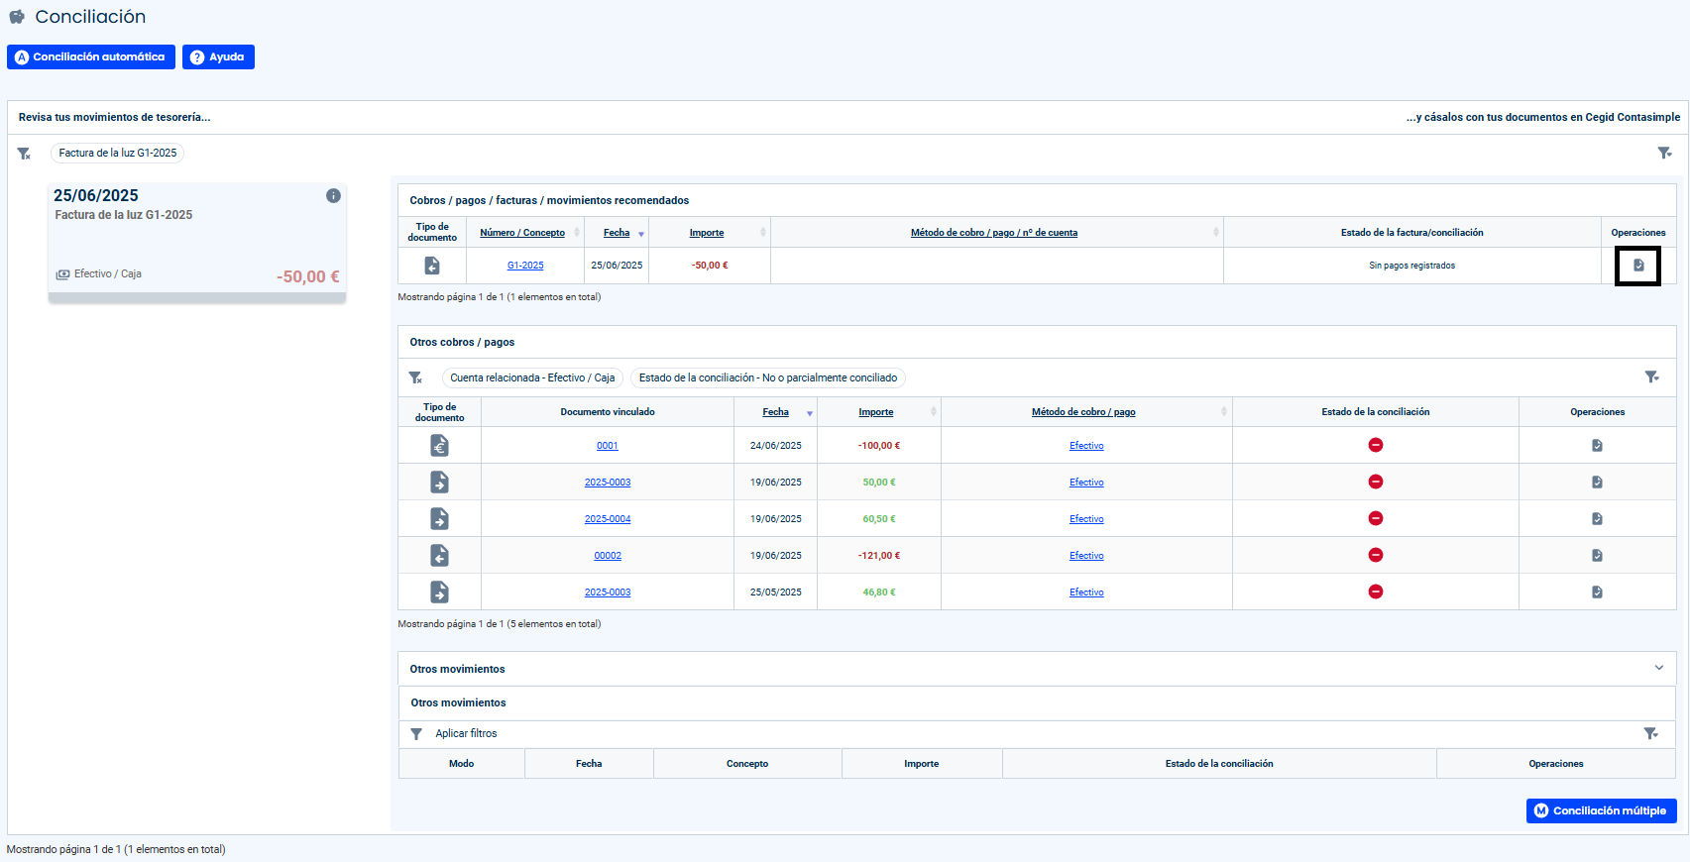This screenshot has width=1690, height=862.
Task: Sort recommended table by Importe
Action: click(x=707, y=233)
